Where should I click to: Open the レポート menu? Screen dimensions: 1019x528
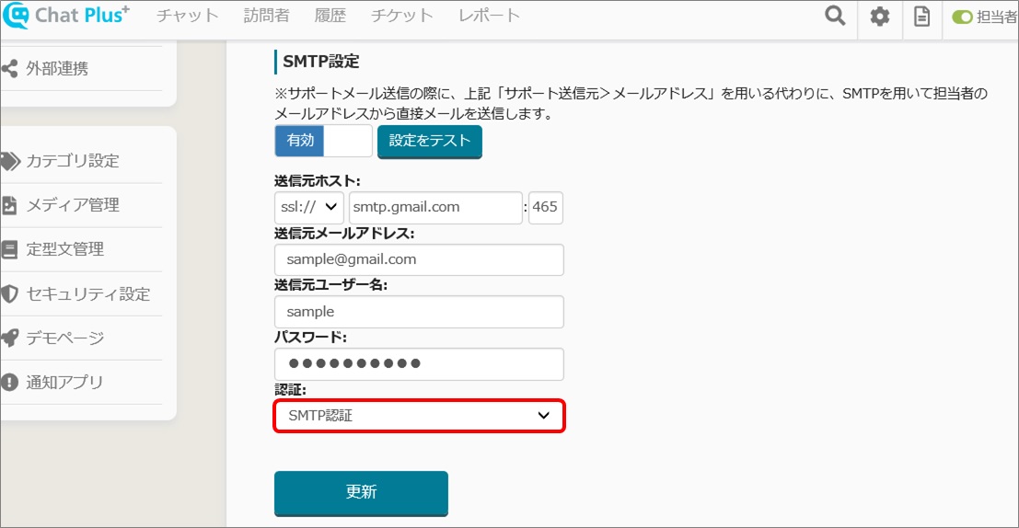pyautogui.click(x=490, y=16)
